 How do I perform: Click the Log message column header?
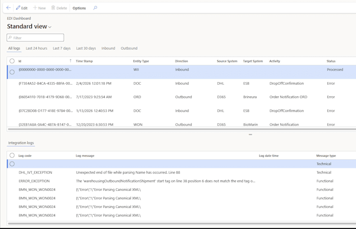(x=85, y=156)
